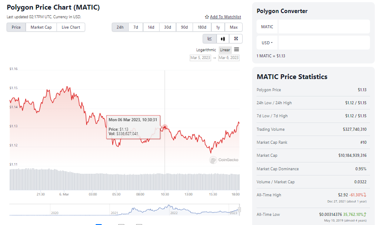Click the Market Cap Dominance 0.95% value
Image resolution: width=380 pixels, height=225 pixels.
(x=361, y=169)
